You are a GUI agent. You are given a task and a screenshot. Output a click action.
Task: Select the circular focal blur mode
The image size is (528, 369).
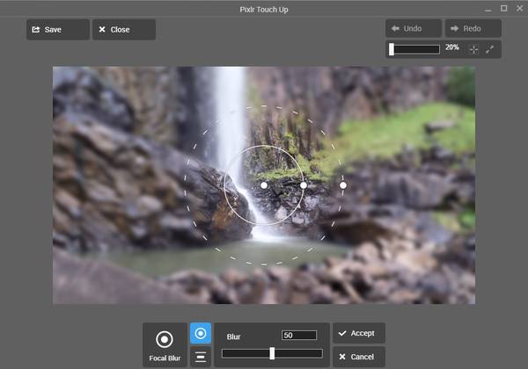point(200,334)
